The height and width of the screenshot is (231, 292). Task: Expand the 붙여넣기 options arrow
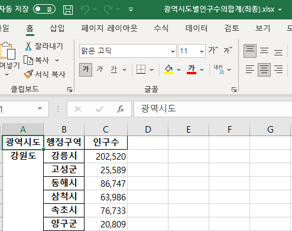click(7, 74)
